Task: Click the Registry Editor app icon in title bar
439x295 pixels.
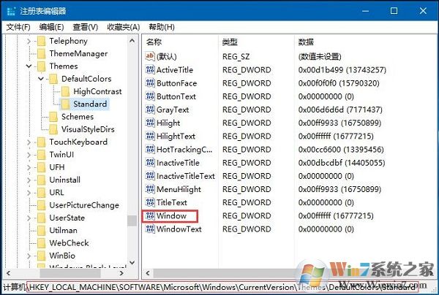Action: point(11,11)
